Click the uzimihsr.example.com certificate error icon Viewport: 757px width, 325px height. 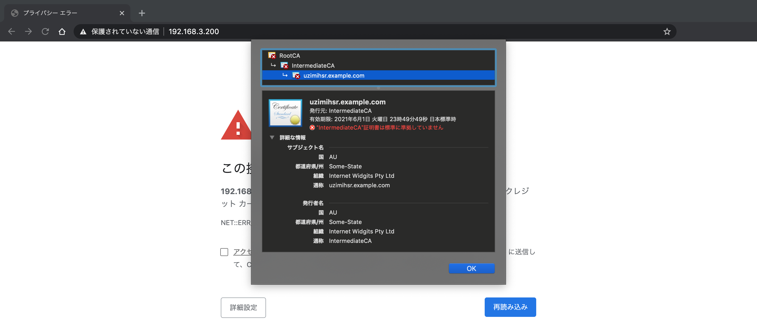(296, 75)
